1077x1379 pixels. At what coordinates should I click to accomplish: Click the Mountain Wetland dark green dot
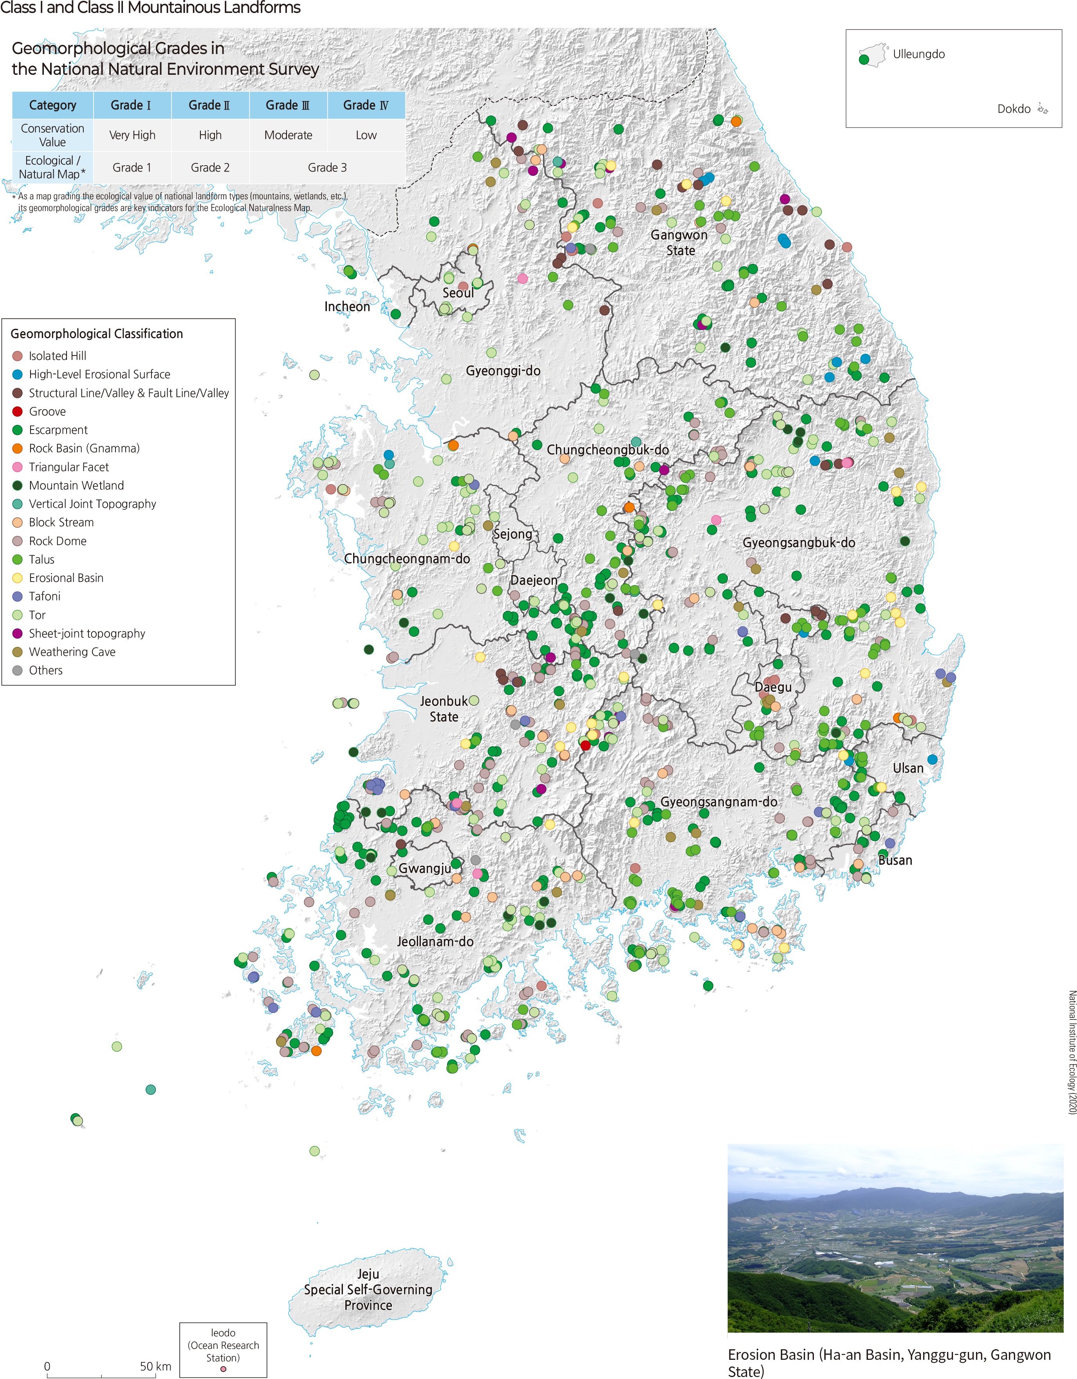click(18, 486)
